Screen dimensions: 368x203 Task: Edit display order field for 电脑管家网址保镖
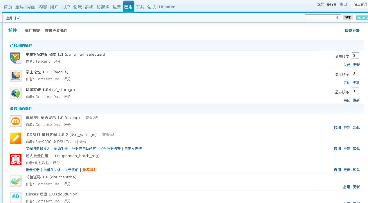point(356,56)
